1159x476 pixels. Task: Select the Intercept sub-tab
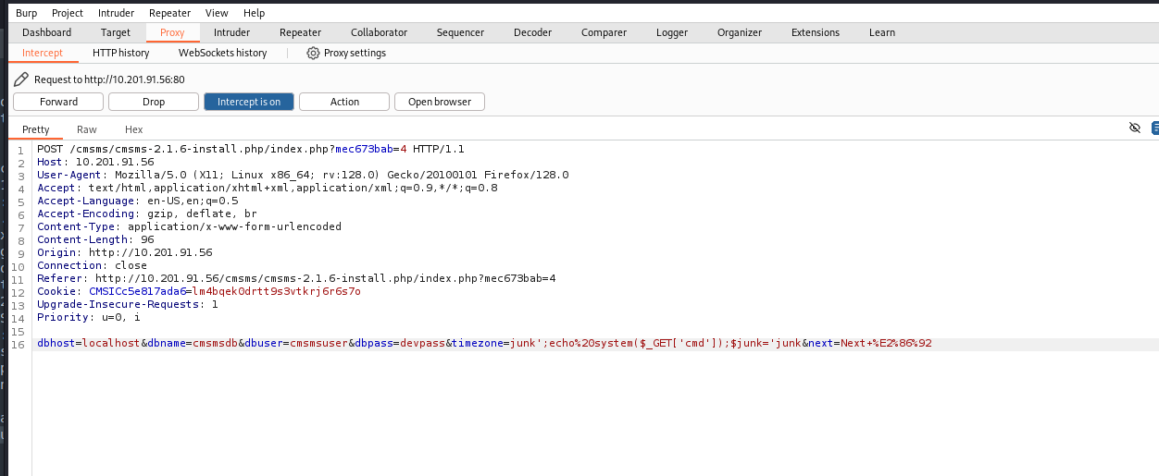(43, 54)
